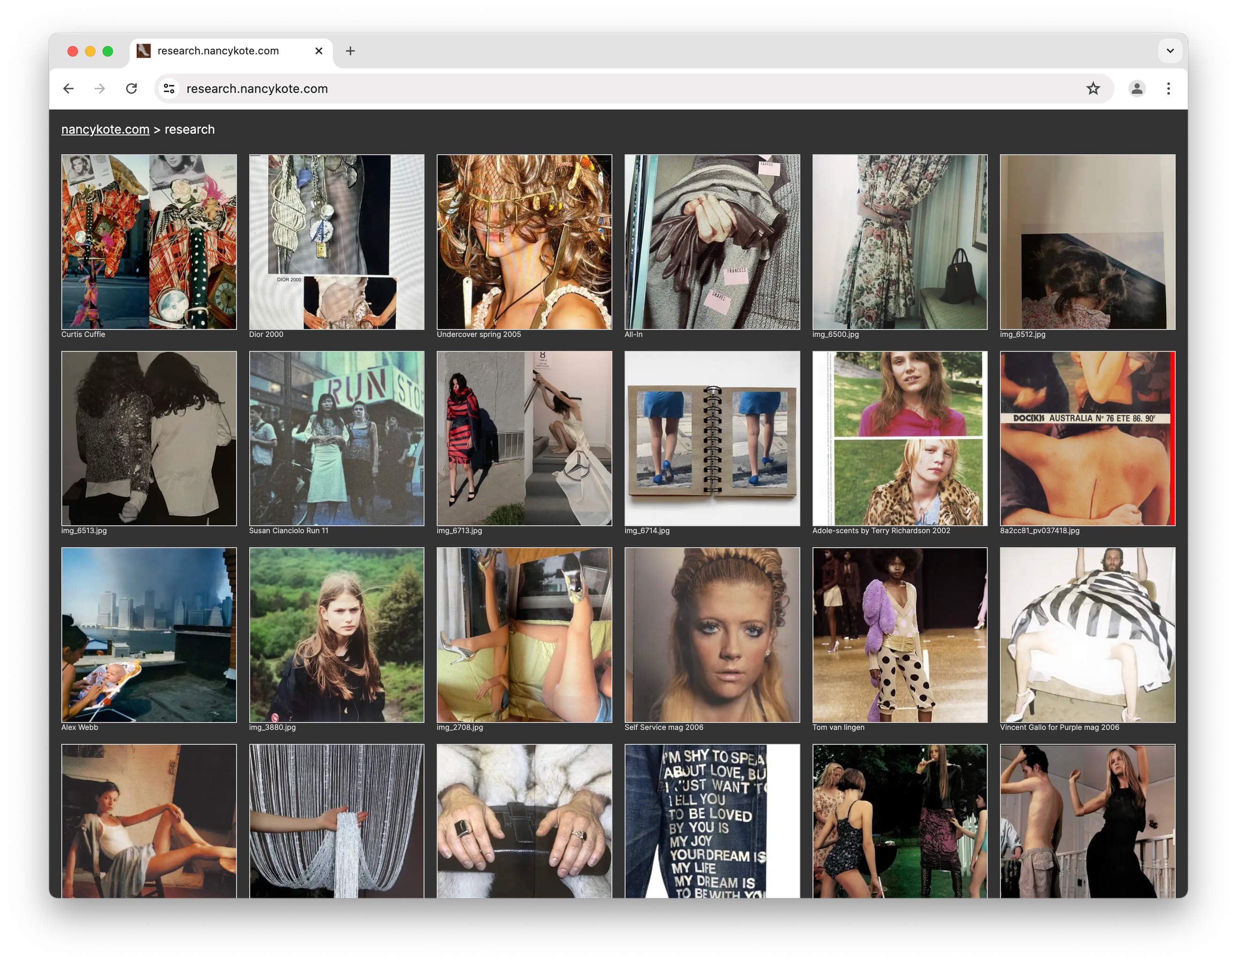This screenshot has width=1237, height=963.
Task: Open Vincent Gallo for Purple mag 2006 image
Action: 1087,635
